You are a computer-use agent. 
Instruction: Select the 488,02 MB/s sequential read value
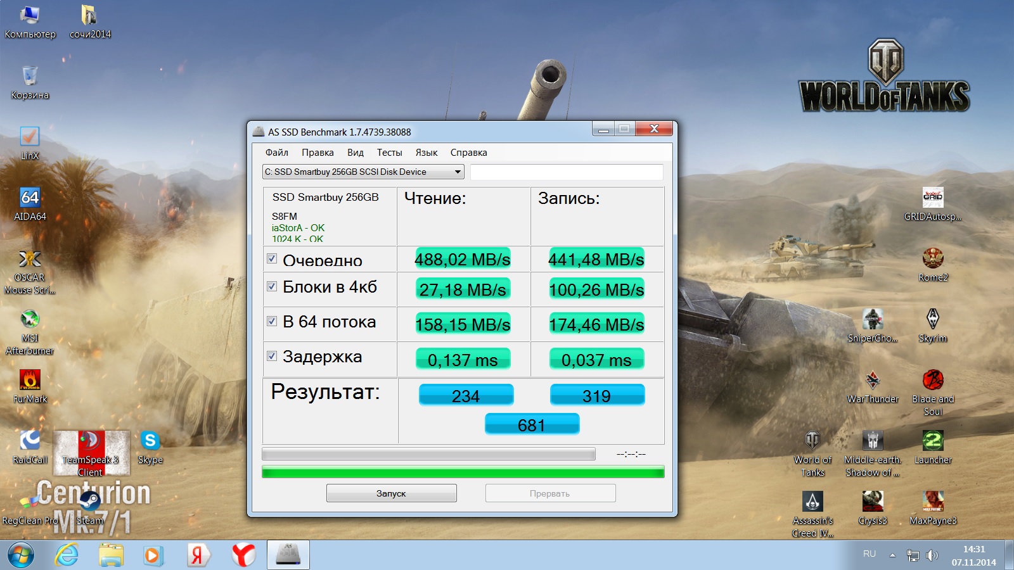(463, 259)
